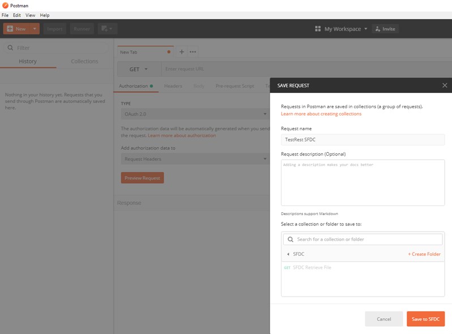Screen dimensions: 452x334
Task: Open the Request Headers dropdown
Action: click(195, 159)
